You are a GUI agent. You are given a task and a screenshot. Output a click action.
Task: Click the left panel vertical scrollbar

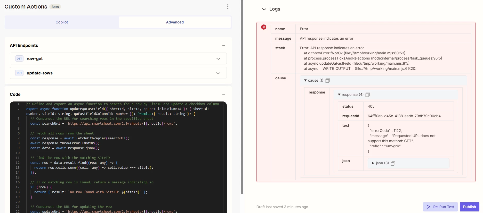tap(242, 97)
